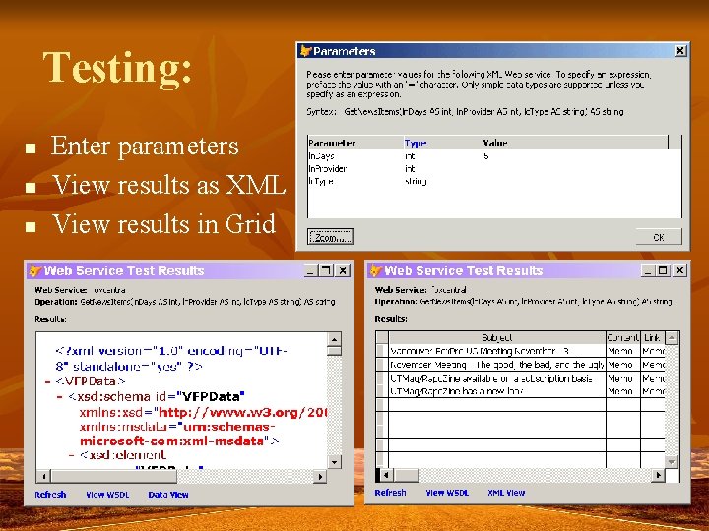Click the fox icon in the grid results title bar
The height and width of the screenshot is (531, 709).
pos(376,270)
